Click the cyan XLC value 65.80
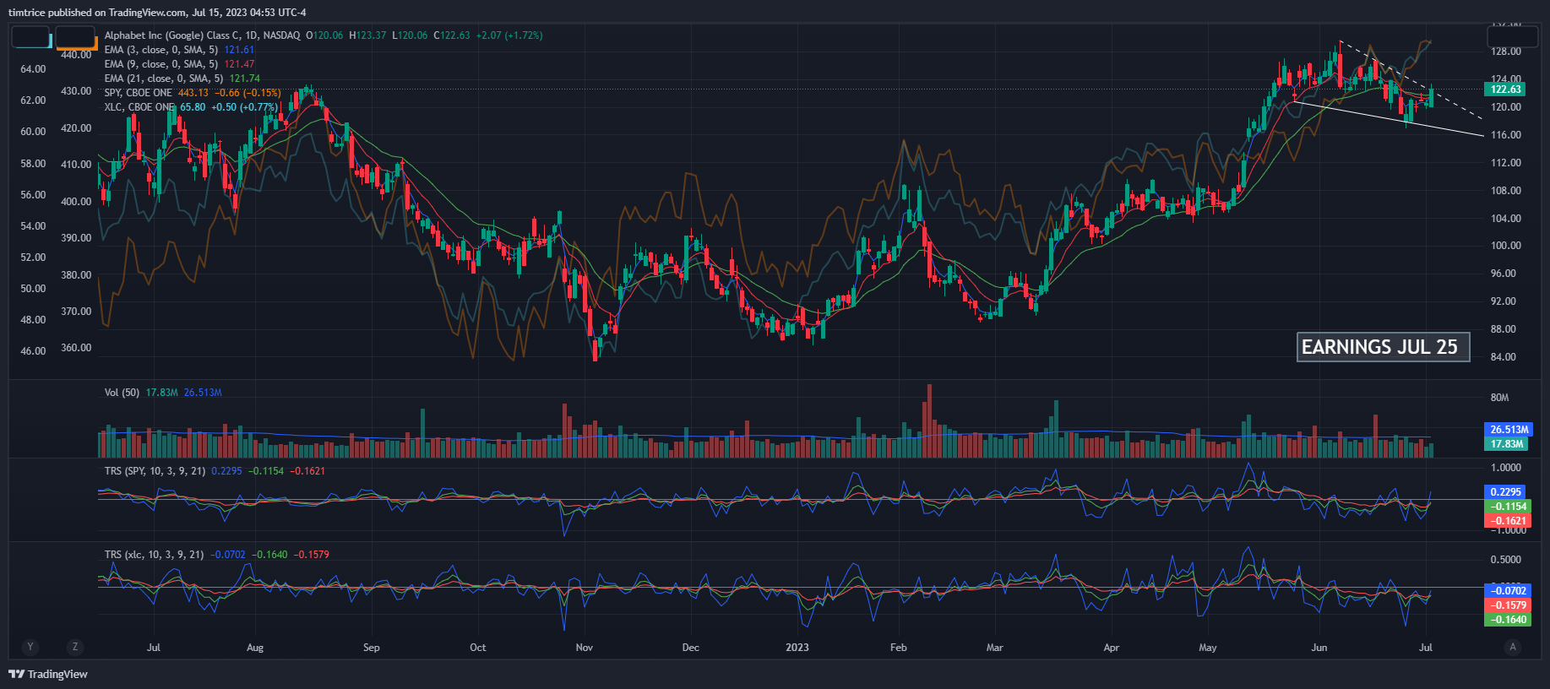 (193, 107)
